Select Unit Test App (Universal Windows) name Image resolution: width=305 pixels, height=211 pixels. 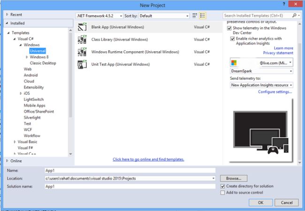121,64
